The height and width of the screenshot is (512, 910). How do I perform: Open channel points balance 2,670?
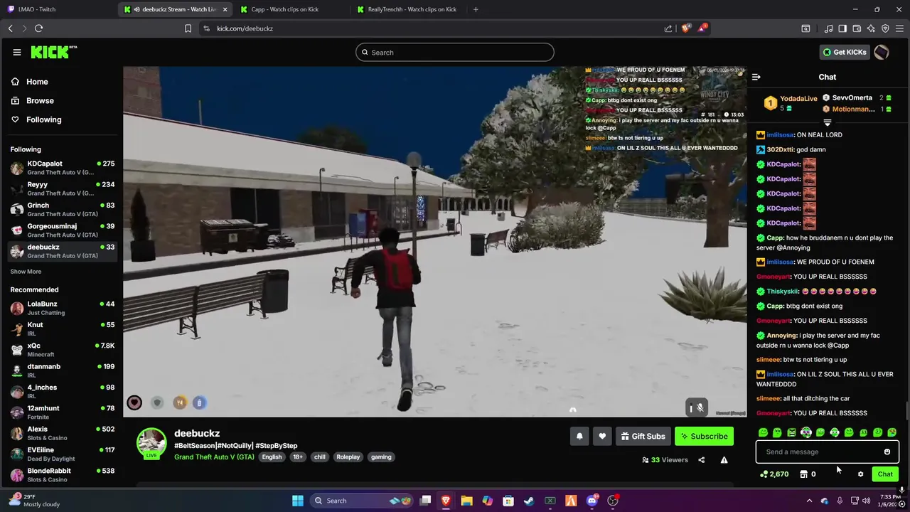point(774,474)
